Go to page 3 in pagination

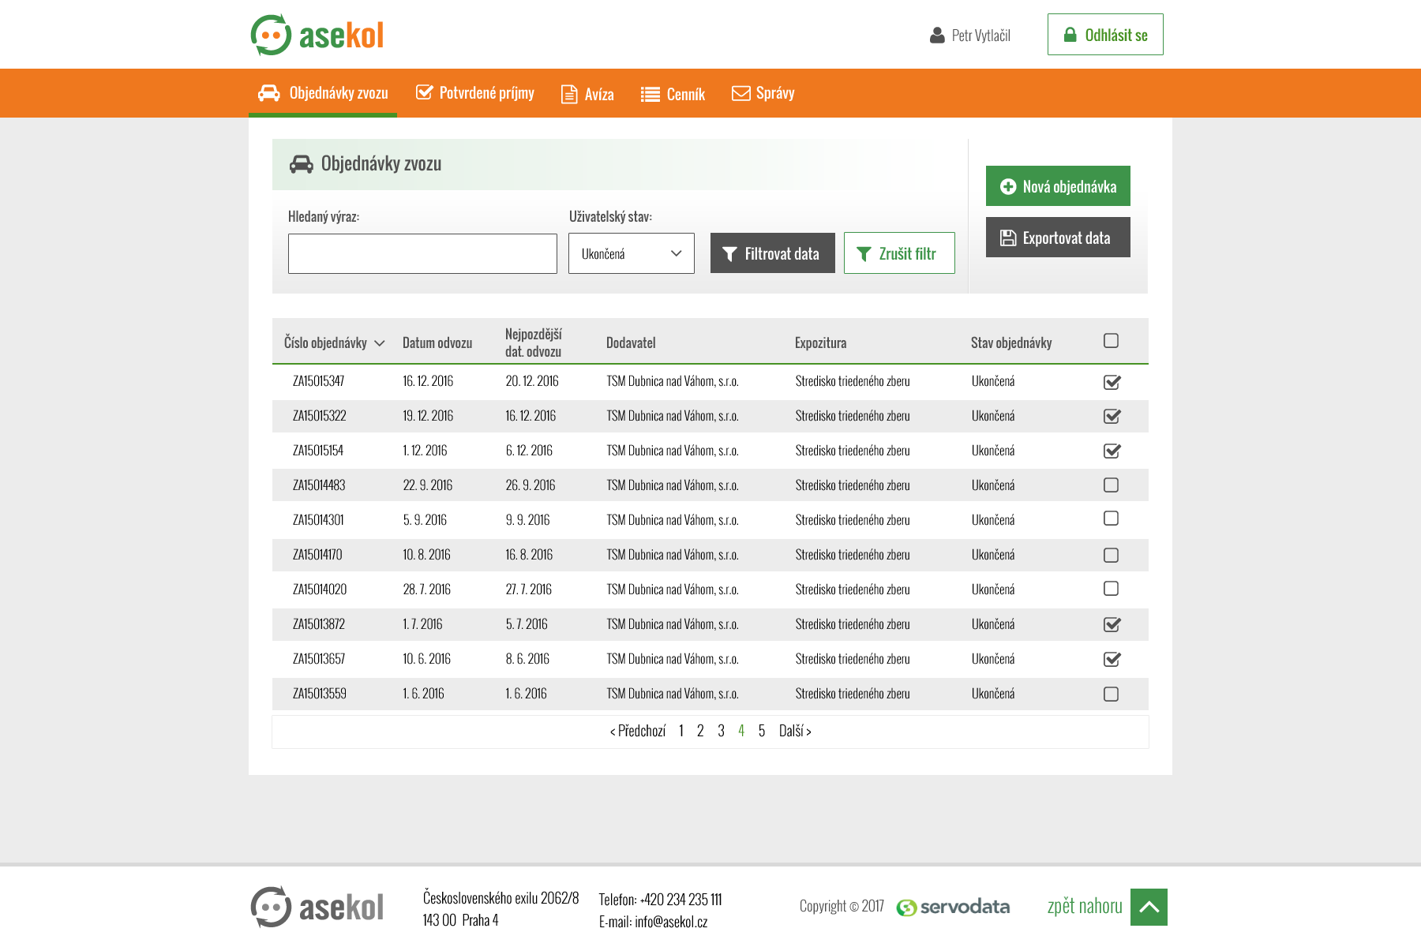pos(721,732)
